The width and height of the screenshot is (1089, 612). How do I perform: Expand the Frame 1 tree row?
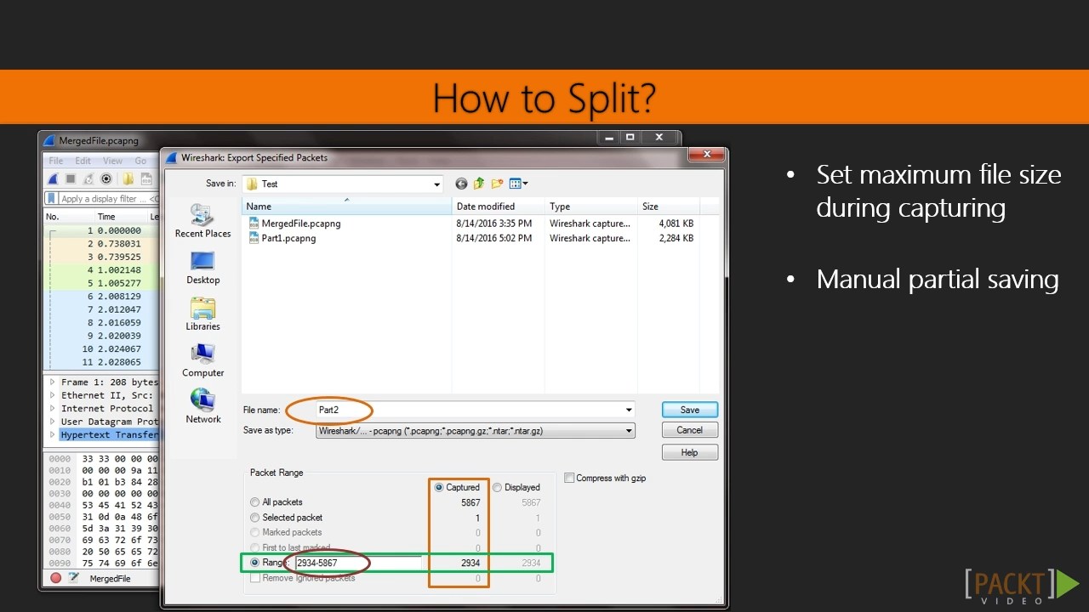click(52, 382)
